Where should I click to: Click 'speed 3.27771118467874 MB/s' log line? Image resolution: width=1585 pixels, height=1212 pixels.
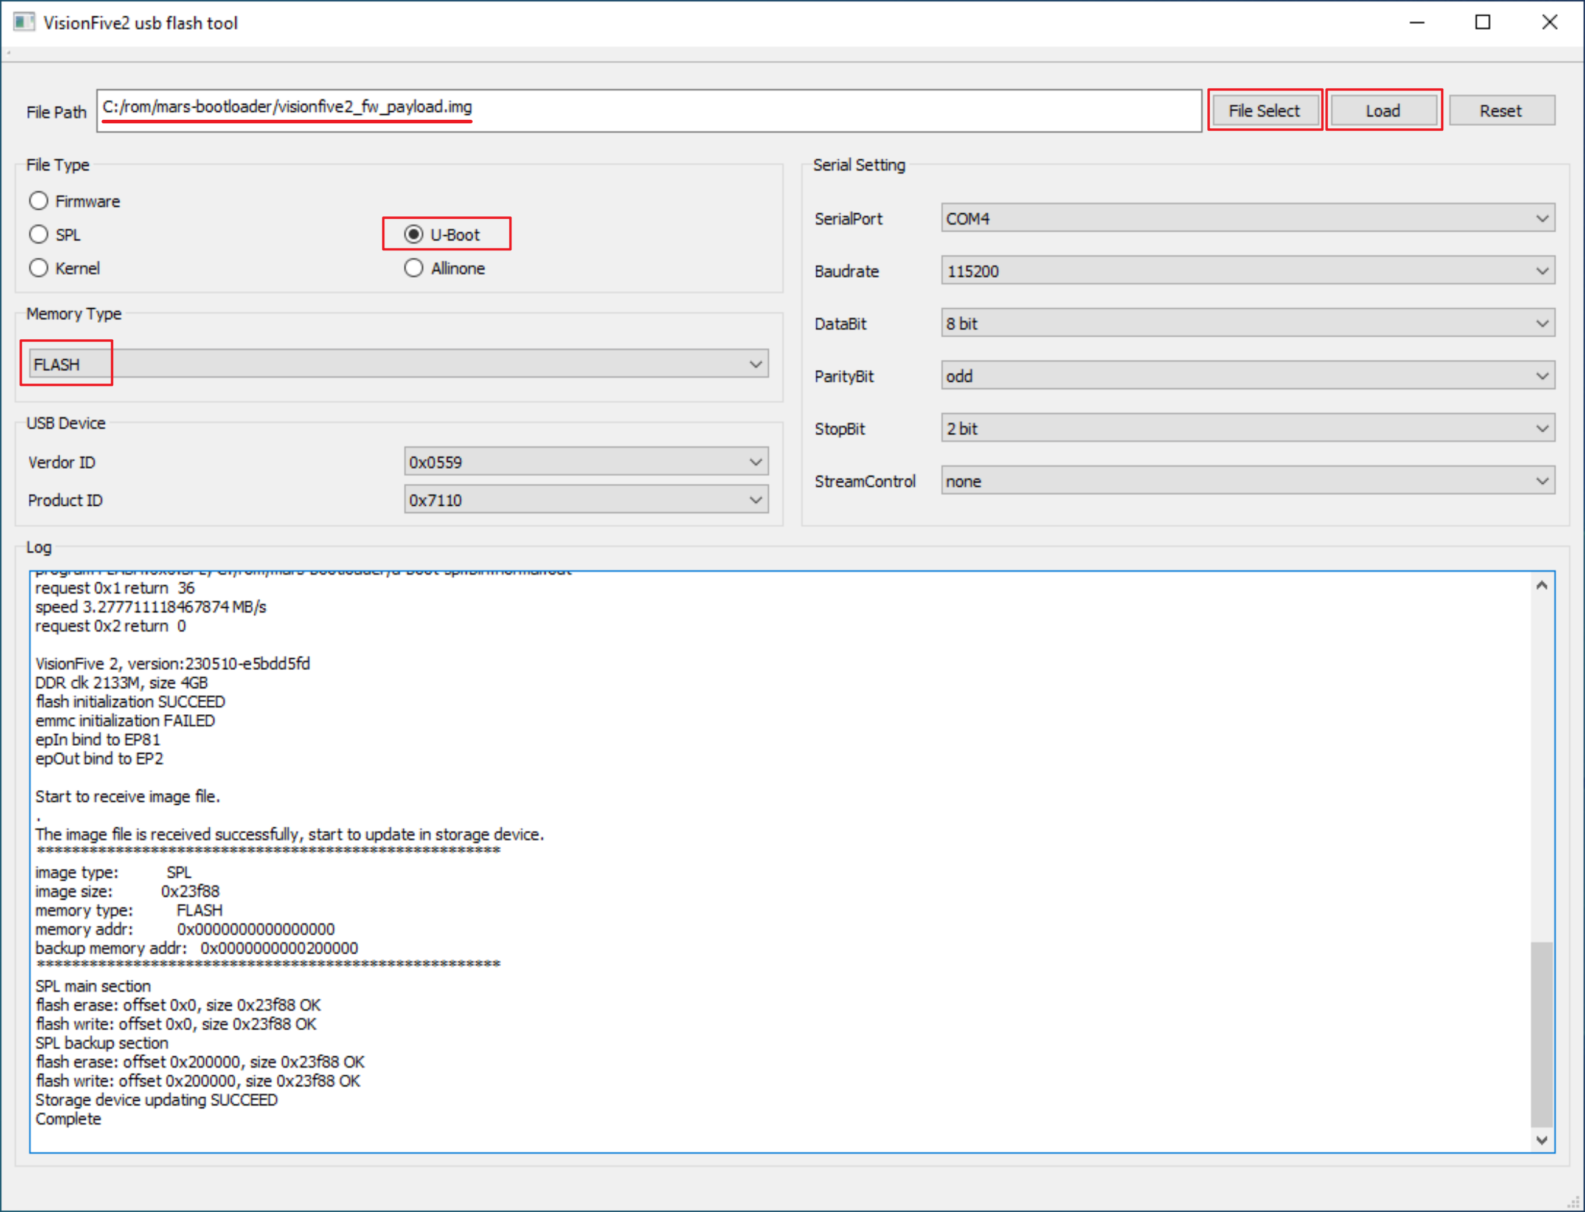[151, 607]
